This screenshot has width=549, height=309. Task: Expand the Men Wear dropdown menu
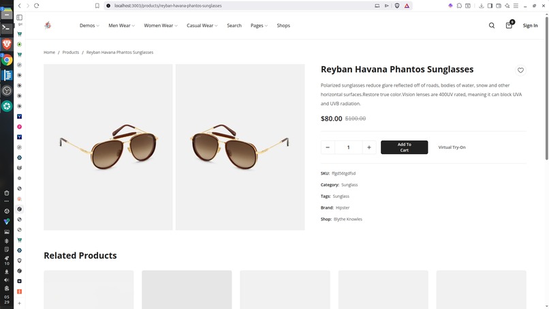click(121, 26)
